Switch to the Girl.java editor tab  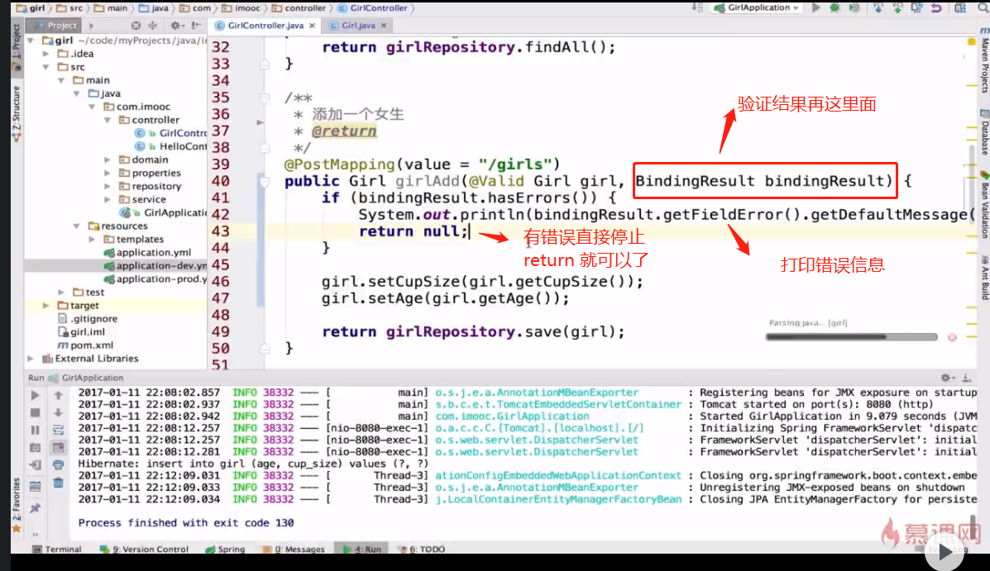pyautogui.click(x=358, y=26)
